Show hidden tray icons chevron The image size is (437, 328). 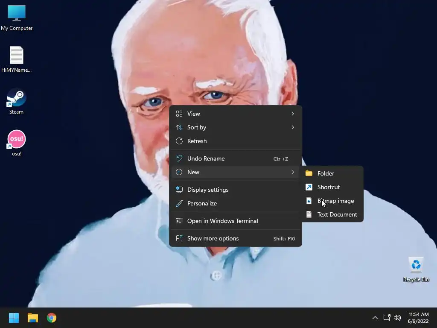pos(375,318)
